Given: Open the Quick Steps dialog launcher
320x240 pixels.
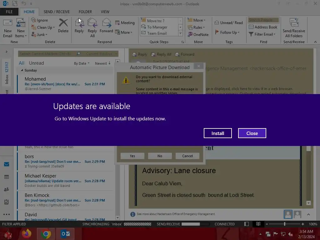Looking at the screenshot, I should [x=182, y=42].
